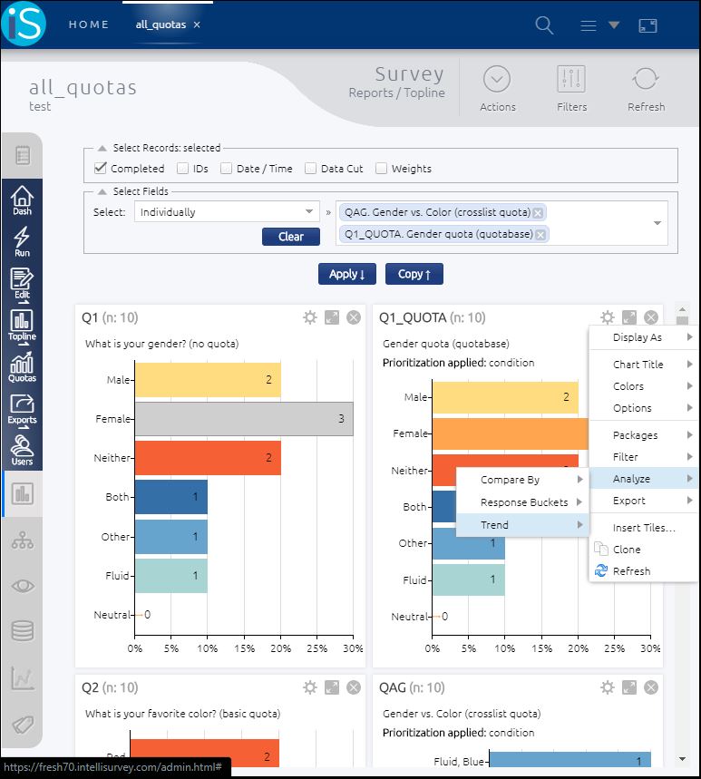Toggle the Weights checkbox
This screenshot has height=779, width=701.
[382, 169]
